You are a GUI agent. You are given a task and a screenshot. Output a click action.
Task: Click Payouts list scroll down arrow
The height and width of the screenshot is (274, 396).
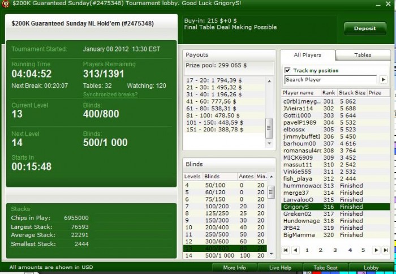point(269,143)
